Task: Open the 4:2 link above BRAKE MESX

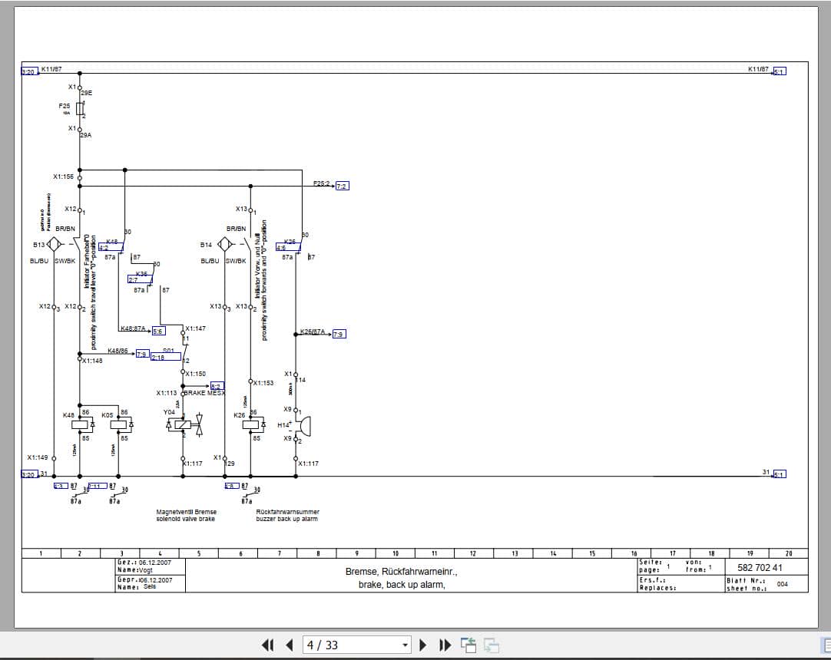Action: click(x=217, y=385)
